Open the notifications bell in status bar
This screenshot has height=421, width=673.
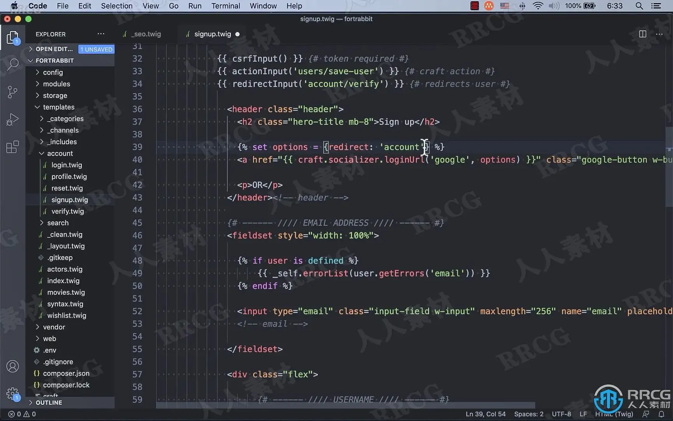point(661,414)
